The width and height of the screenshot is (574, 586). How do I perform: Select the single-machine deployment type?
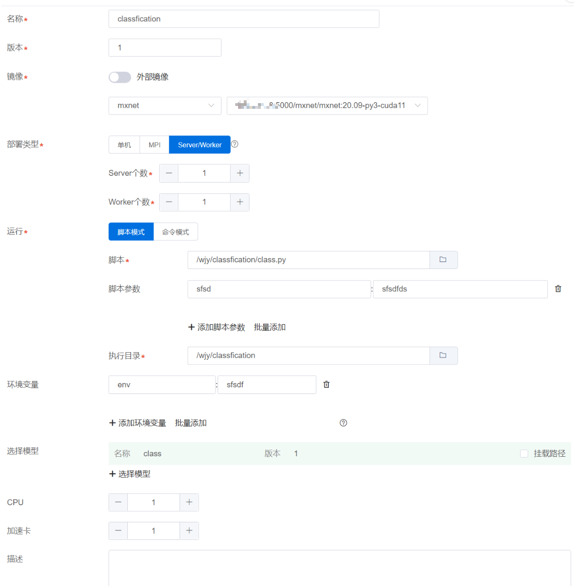point(124,145)
